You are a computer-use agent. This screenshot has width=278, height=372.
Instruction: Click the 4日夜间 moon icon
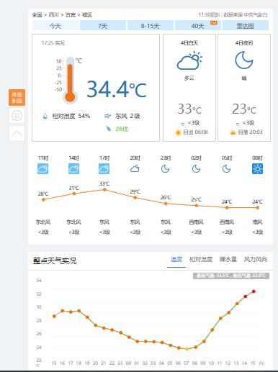tap(244, 60)
